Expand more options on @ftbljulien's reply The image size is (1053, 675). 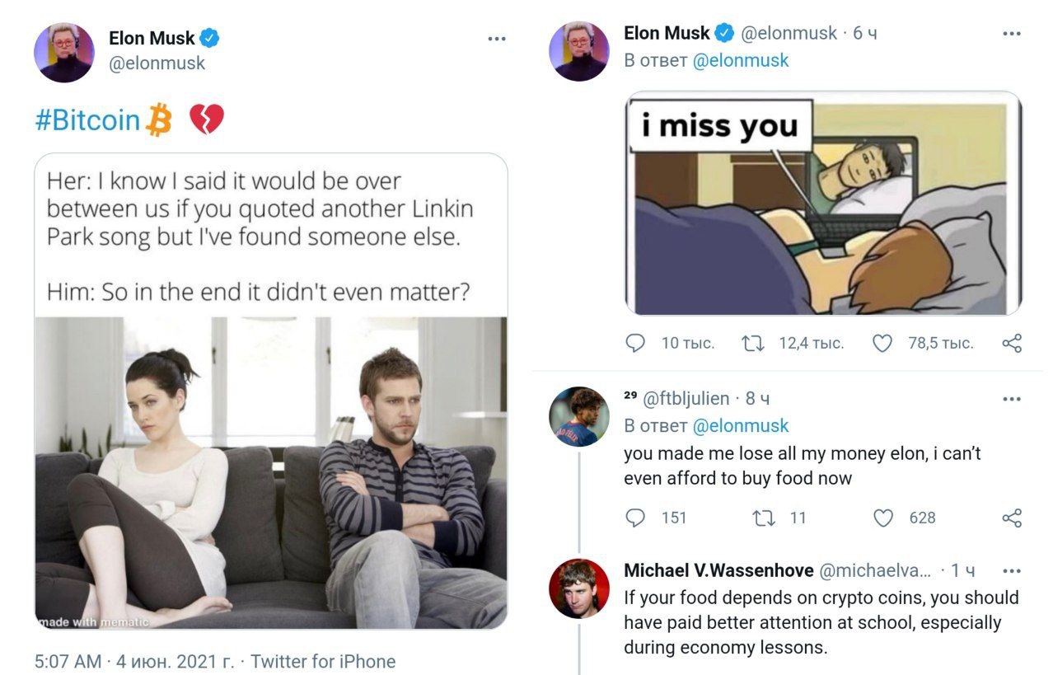(1011, 399)
